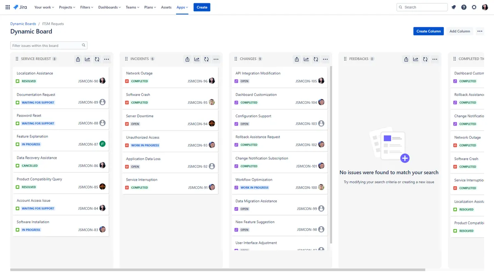
Task: Open the API Integration Modification card
Action: click(280, 77)
